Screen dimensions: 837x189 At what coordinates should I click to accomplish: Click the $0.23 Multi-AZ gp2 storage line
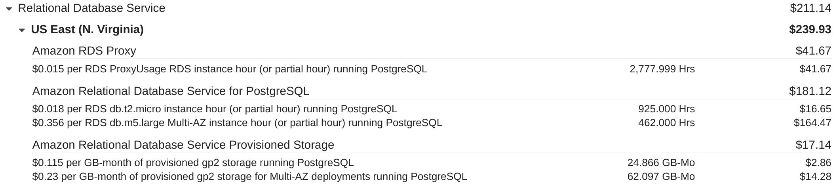point(249,176)
